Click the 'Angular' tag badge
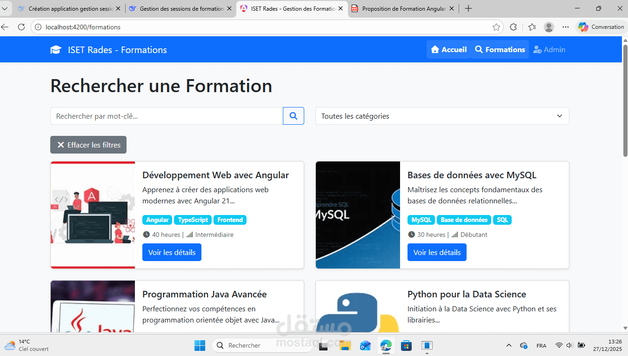This screenshot has width=628, height=356. (x=157, y=220)
